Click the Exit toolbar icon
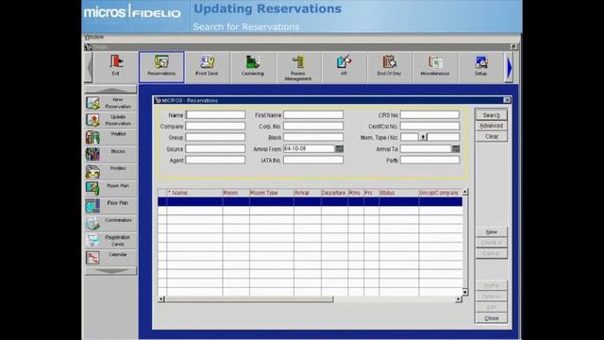604x340 pixels. click(x=115, y=67)
